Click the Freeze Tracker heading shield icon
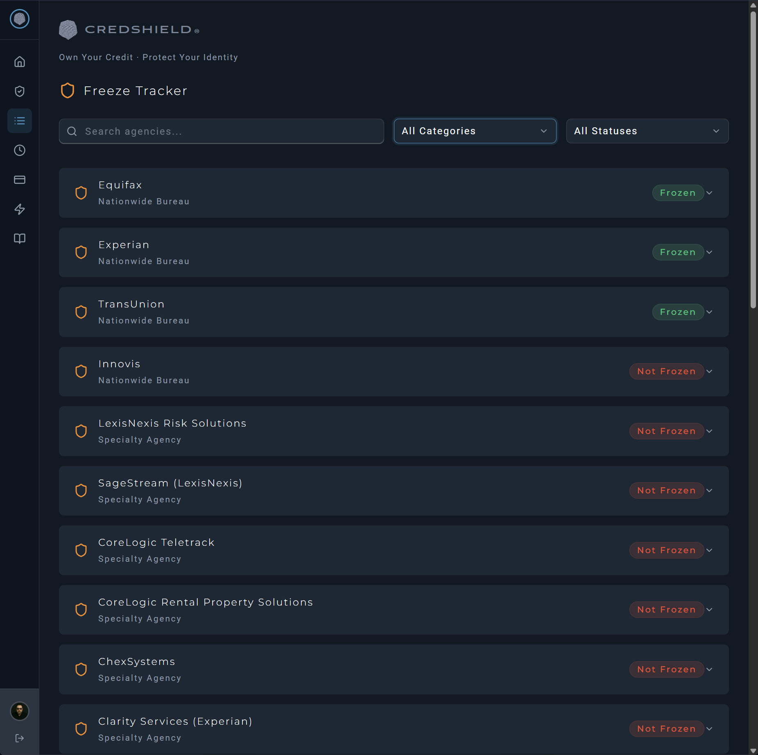The height and width of the screenshot is (755, 758). click(68, 90)
